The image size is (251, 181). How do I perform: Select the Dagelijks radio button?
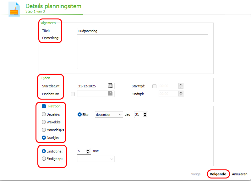44,114
